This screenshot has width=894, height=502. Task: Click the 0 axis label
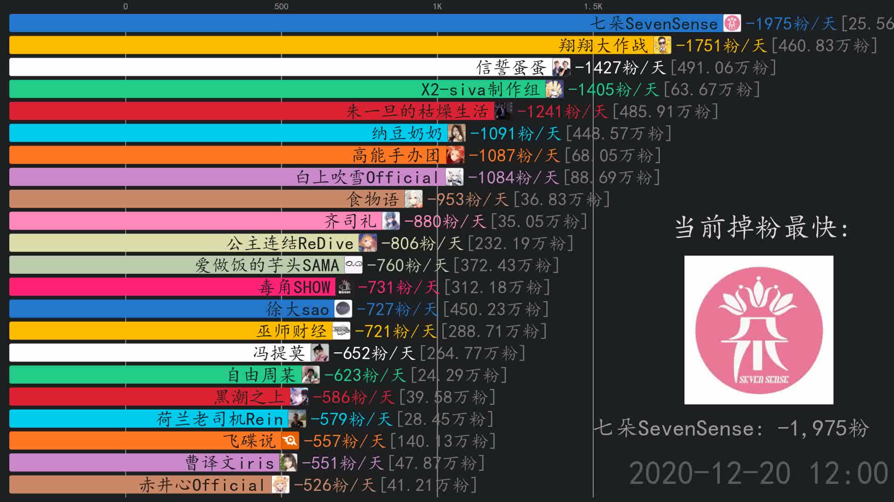pyautogui.click(x=126, y=7)
